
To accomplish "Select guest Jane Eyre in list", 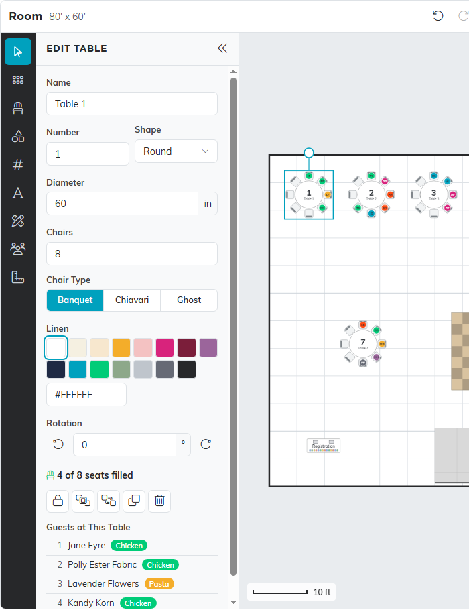I will (x=132, y=546).
